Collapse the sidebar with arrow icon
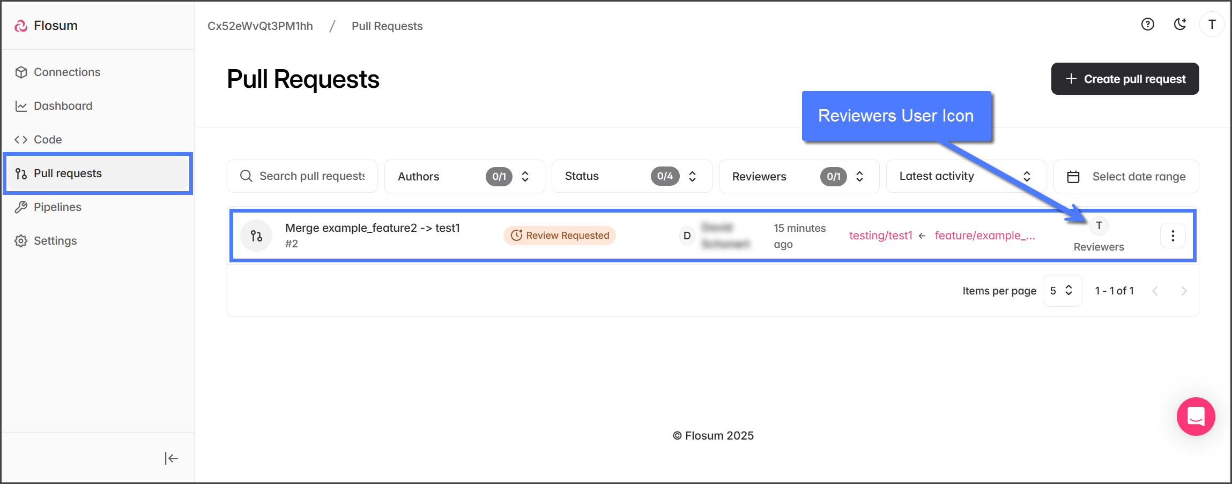 (171, 458)
